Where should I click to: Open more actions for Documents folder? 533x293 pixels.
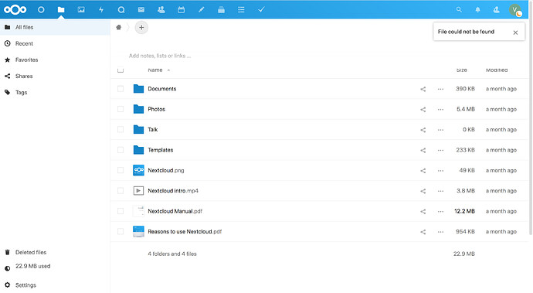click(440, 89)
